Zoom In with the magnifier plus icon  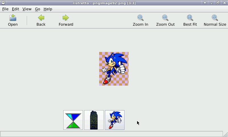140,18
